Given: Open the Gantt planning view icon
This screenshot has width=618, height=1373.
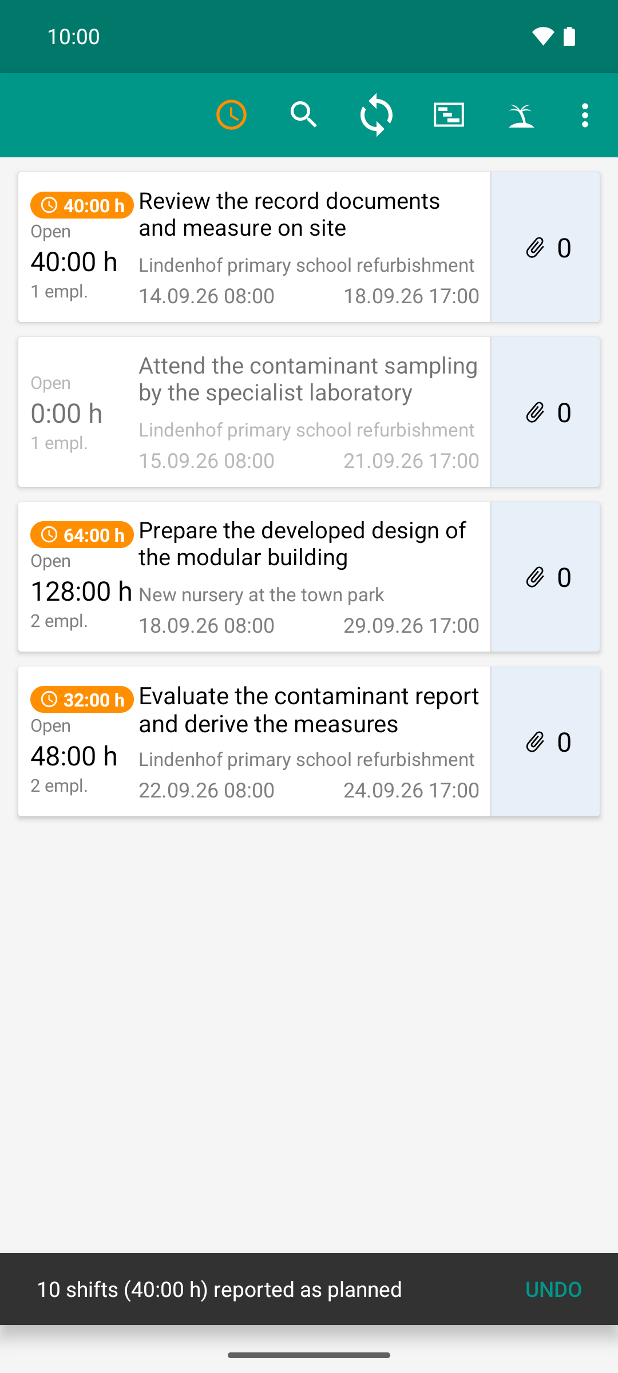Looking at the screenshot, I should pos(449,115).
